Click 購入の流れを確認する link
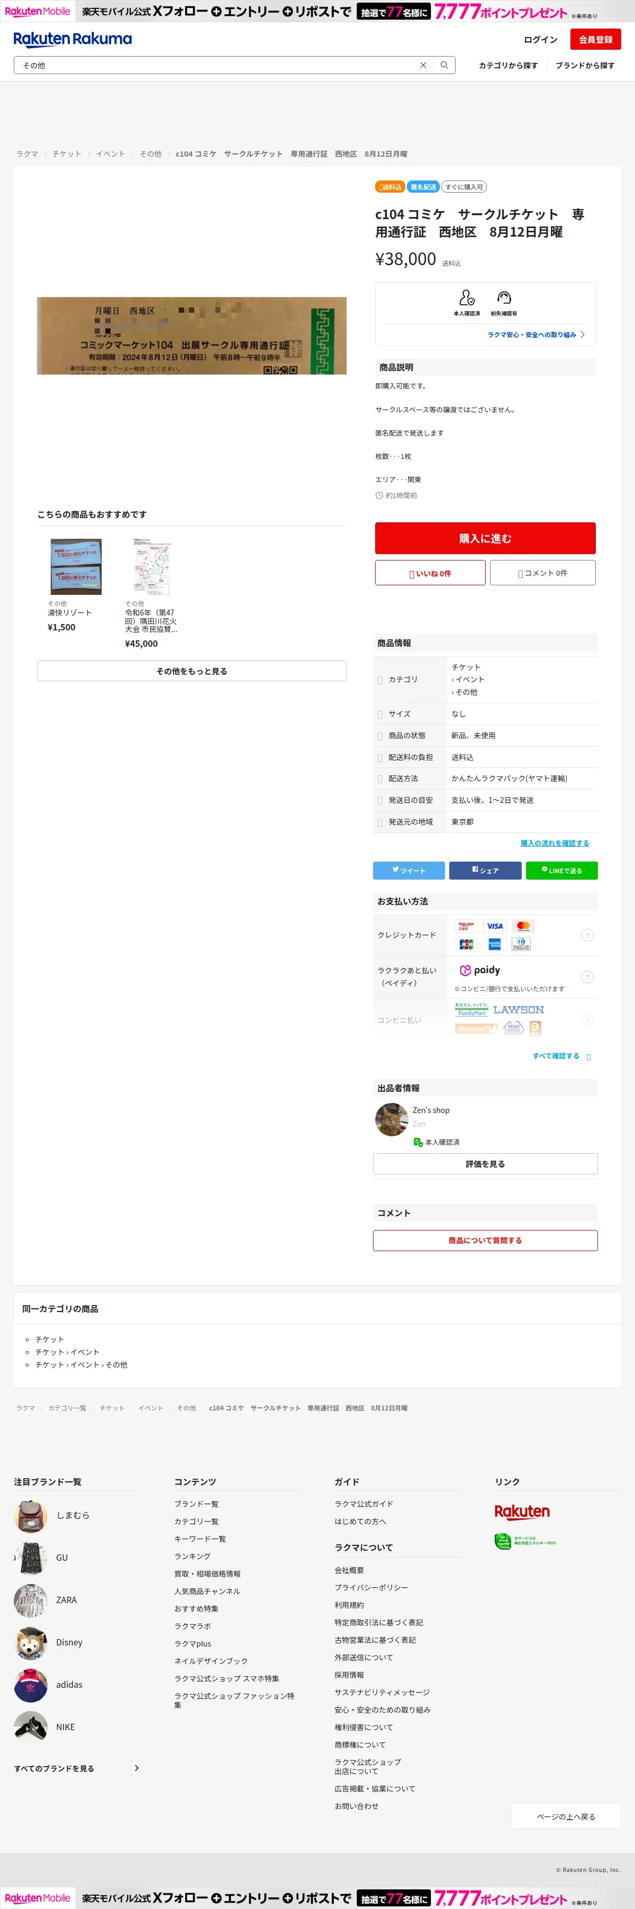 coord(555,843)
